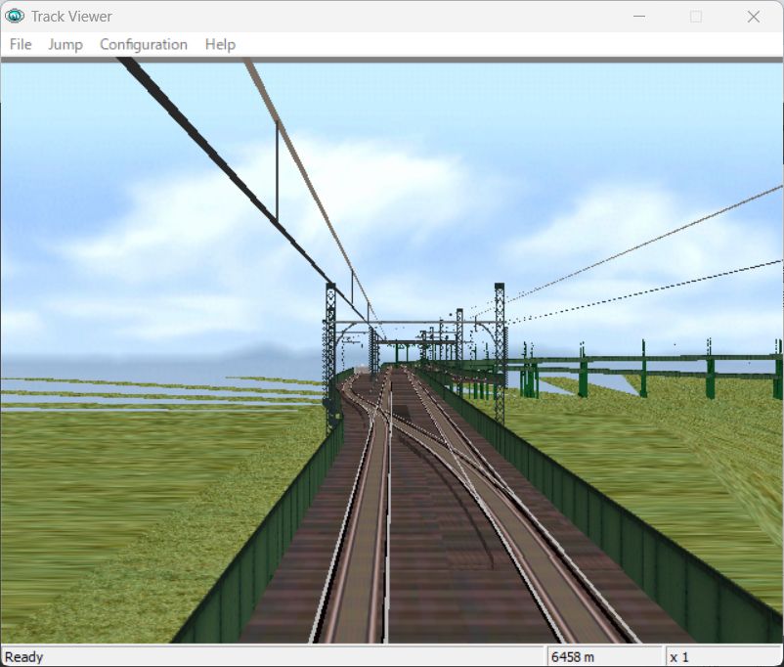This screenshot has height=667, width=784.
Task: Click the x 1 speed indicator
Action: [x=679, y=656]
